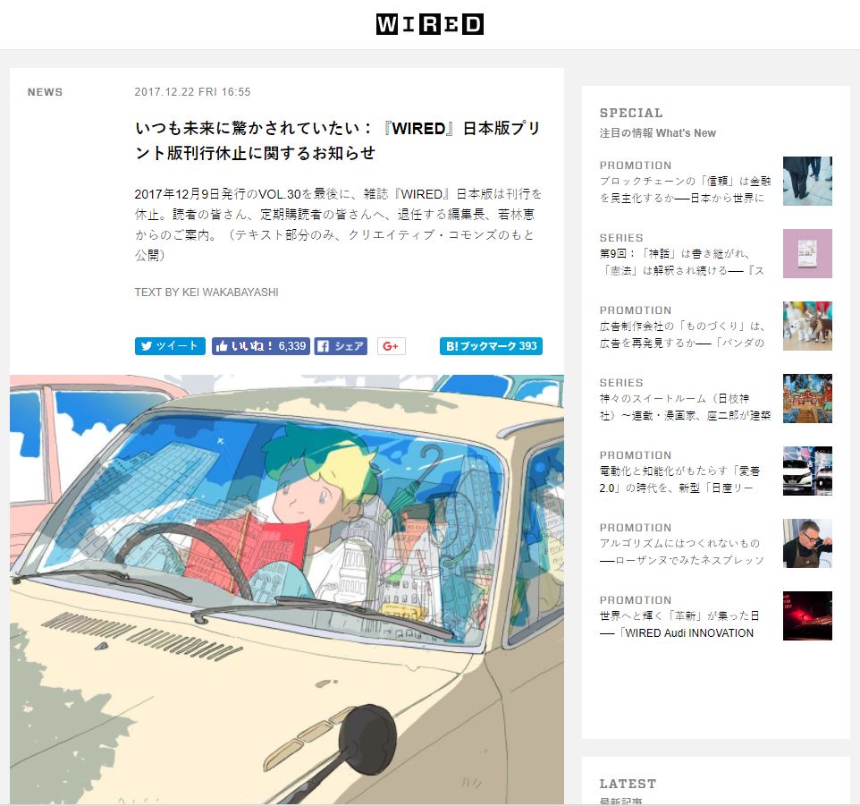Click the article summary paragraph about VOL.30
This screenshot has height=806, width=860.
[338, 225]
